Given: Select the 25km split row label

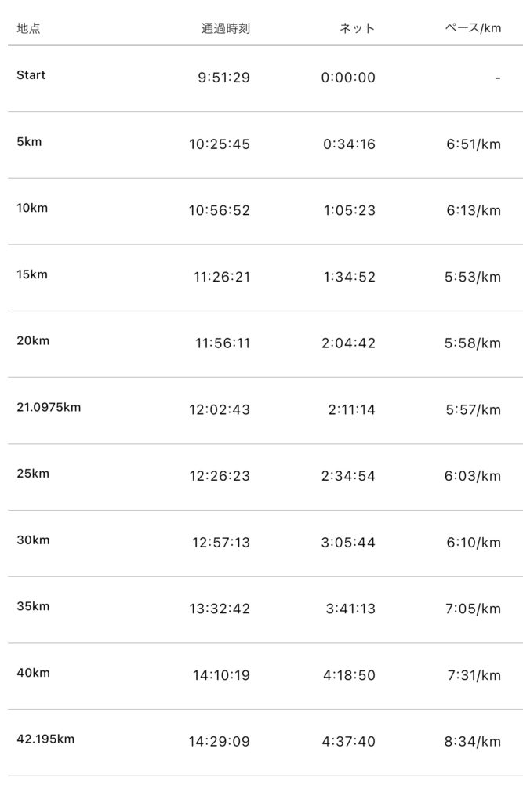Looking at the screenshot, I should 32,474.
